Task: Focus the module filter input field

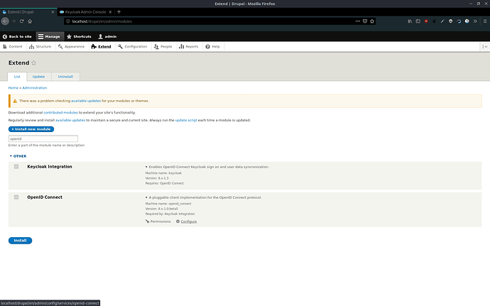Action: point(43,138)
